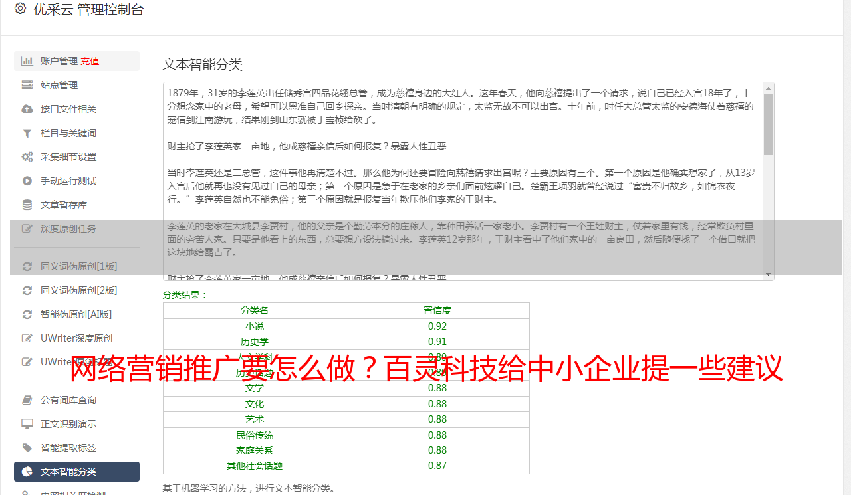851x495 pixels.
Task: Click the 优采云 管理控制台 title
Action: pos(88,9)
